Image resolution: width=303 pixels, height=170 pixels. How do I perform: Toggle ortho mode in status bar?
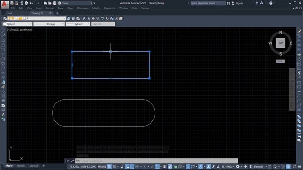pos(132,167)
